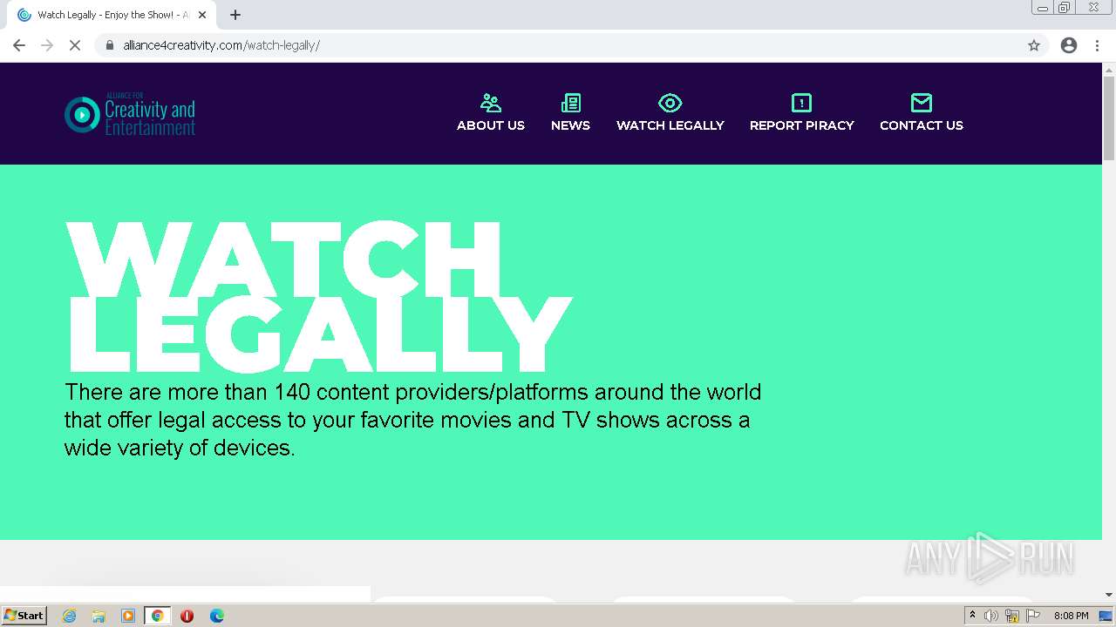Switch to Chrome in the taskbar
Screen dimensions: 1116x627
pos(157,616)
